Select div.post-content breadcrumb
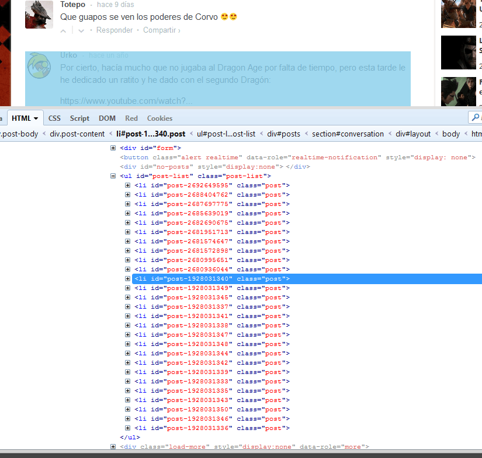The image size is (482, 458). coord(77,134)
